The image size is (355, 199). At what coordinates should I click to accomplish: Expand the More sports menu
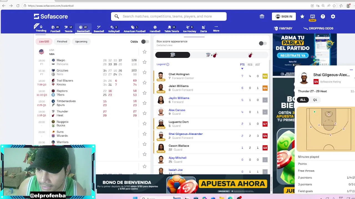[216, 28]
